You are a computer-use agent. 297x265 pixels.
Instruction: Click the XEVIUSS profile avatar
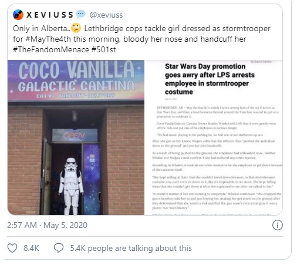tap(18, 15)
